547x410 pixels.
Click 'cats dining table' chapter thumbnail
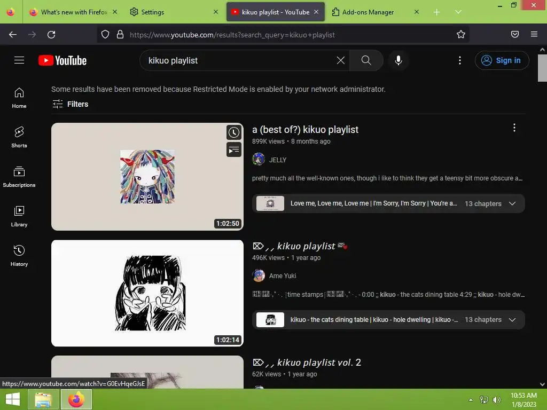pos(270,320)
